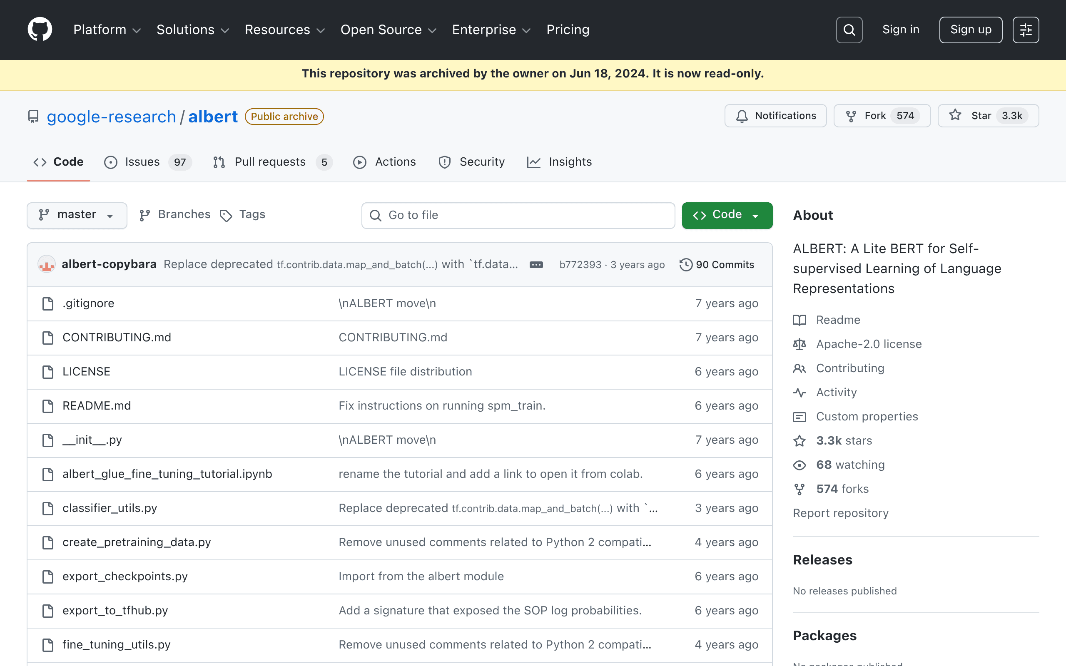Open the Insights tab
This screenshot has height=666, width=1066.
(x=559, y=162)
